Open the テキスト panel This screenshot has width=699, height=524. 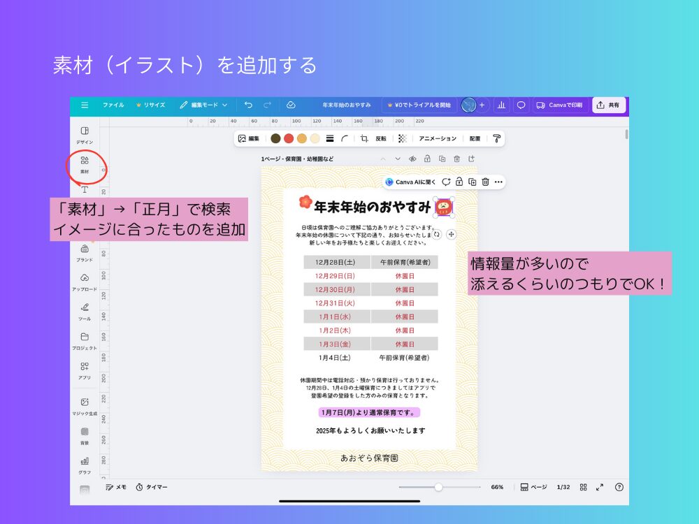click(85, 189)
